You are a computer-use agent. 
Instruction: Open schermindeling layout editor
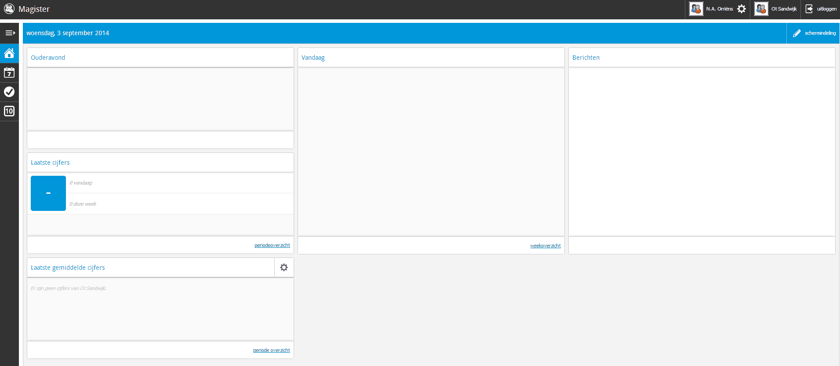pos(814,33)
